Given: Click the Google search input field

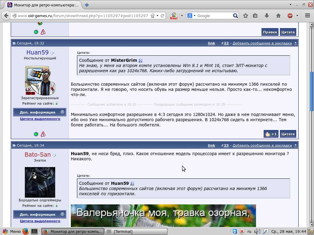Looking at the screenshot, I should (214, 16).
